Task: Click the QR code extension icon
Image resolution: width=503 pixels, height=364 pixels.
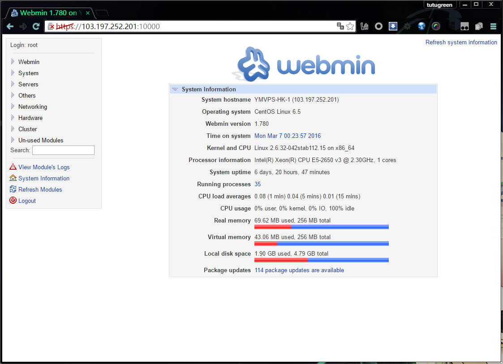Action: [x=451, y=26]
